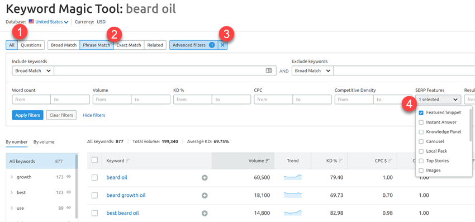The width and height of the screenshot is (475, 222).
Task: Toggle visibility of use group
Action: click(x=69, y=208)
